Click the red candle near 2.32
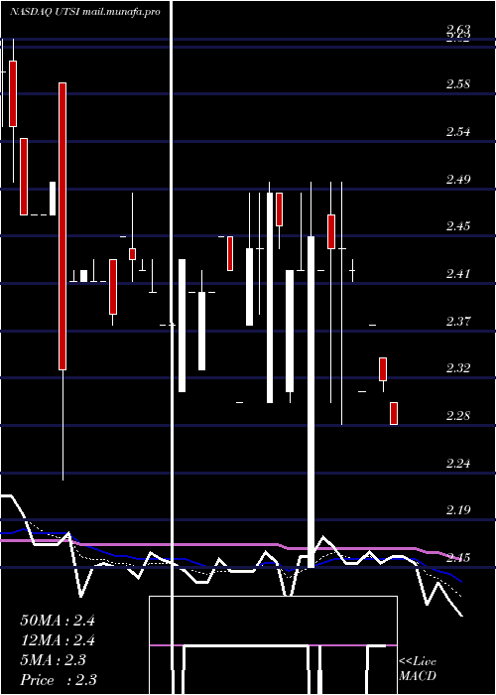The height and width of the screenshot is (695, 496). coord(383,369)
